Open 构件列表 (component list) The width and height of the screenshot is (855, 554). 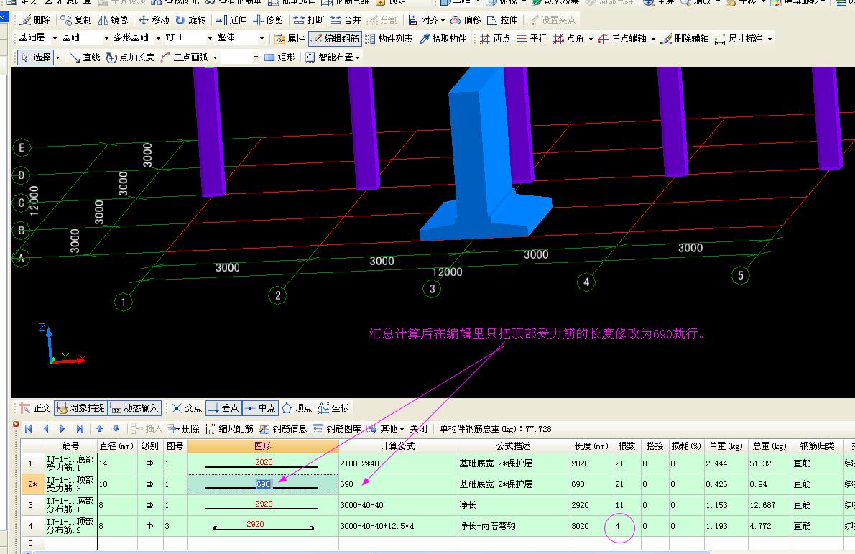[389, 39]
